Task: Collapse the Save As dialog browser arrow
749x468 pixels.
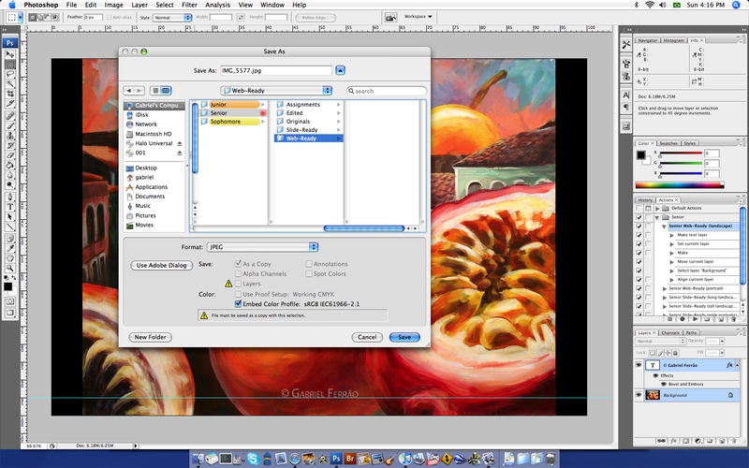Action: pyautogui.click(x=341, y=69)
